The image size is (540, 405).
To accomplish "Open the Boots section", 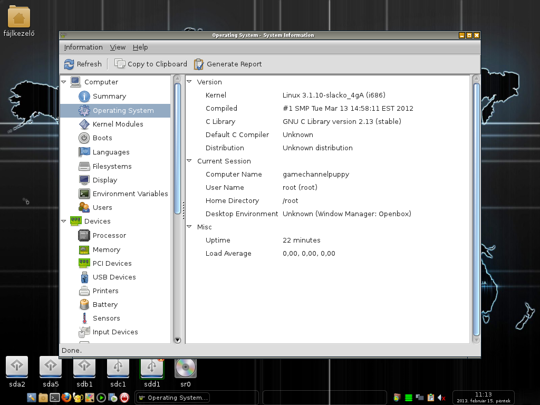I will point(102,138).
